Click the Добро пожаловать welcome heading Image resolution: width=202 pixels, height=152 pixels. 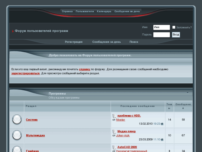[90, 56]
